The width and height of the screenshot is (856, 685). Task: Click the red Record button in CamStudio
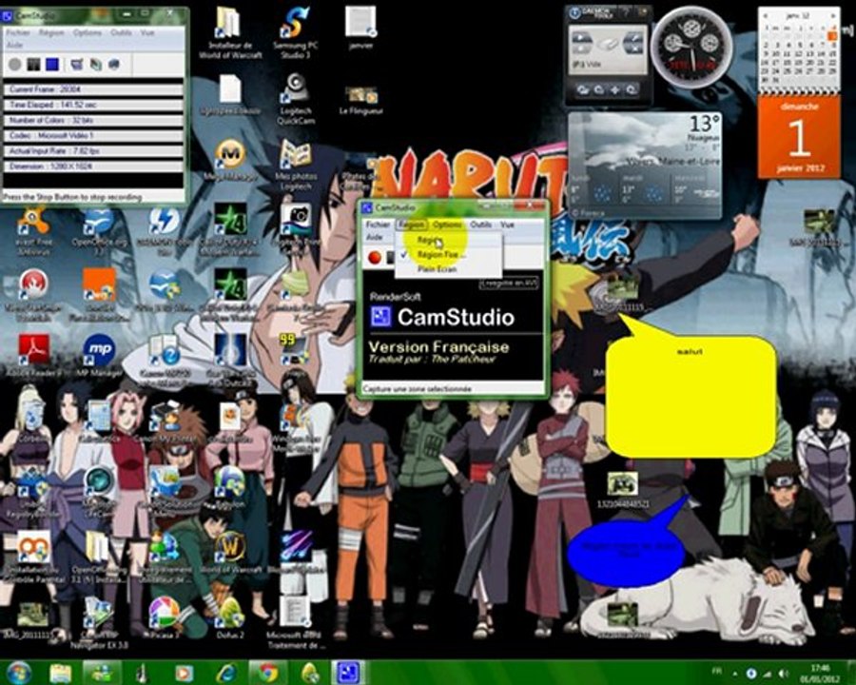pos(375,257)
